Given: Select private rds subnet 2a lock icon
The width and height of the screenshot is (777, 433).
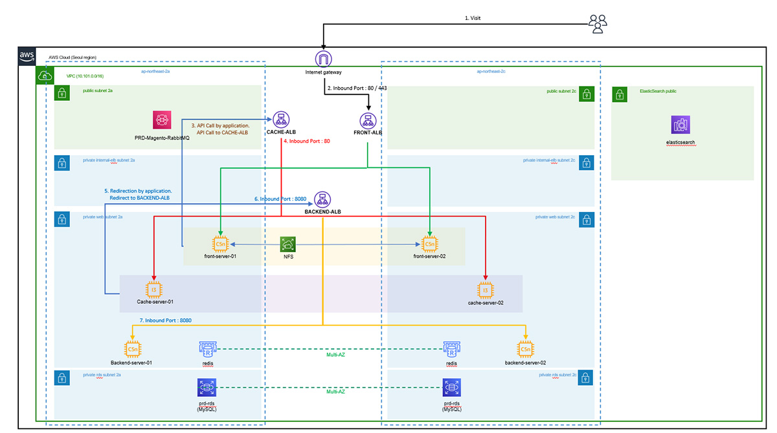Looking at the screenshot, I should (62, 377).
